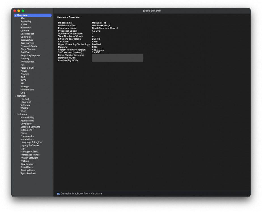This screenshot has height=212, width=262.
Task: Select Power in the sidebar
Action: pyautogui.click(x=24, y=71)
